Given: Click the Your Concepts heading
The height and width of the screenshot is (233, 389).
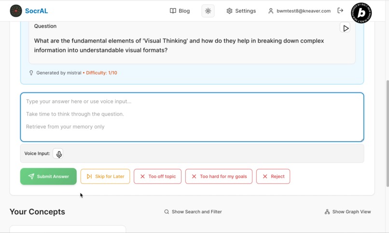Looking at the screenshot, I should pyautogui.click(x=37, y=212).
